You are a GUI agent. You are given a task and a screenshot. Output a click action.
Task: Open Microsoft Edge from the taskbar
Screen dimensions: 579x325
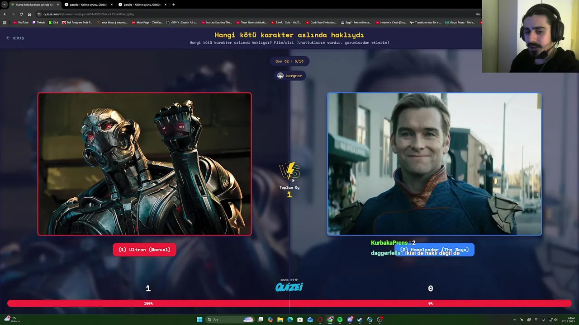(x=290, y=320)
